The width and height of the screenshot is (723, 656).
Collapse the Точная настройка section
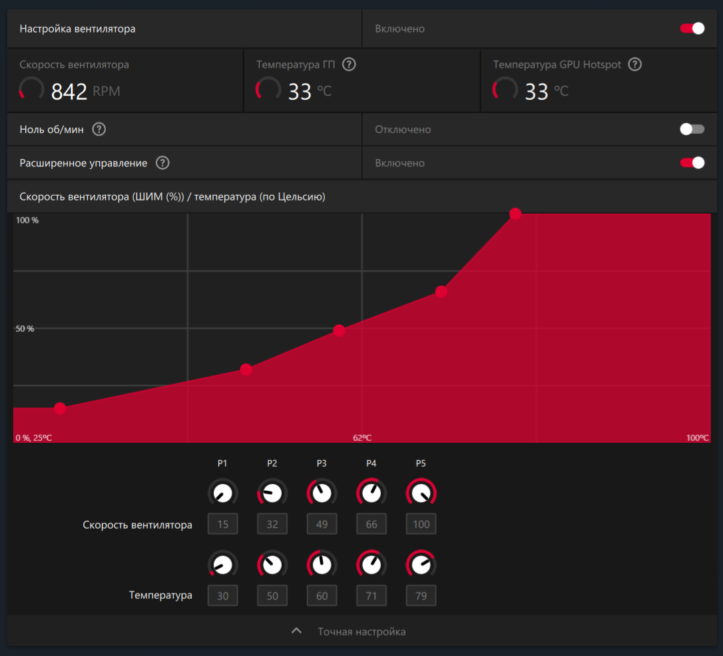pos(361,631)
